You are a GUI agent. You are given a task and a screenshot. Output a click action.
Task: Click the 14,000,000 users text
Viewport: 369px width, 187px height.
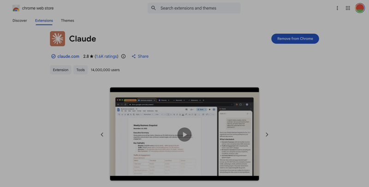[x=105, y=70]
